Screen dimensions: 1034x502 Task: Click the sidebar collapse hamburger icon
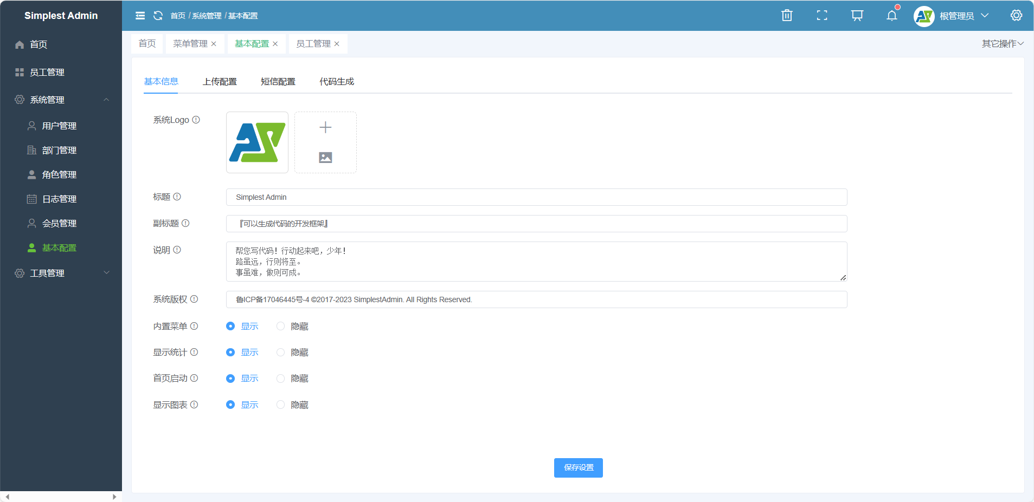pos(140,16)
